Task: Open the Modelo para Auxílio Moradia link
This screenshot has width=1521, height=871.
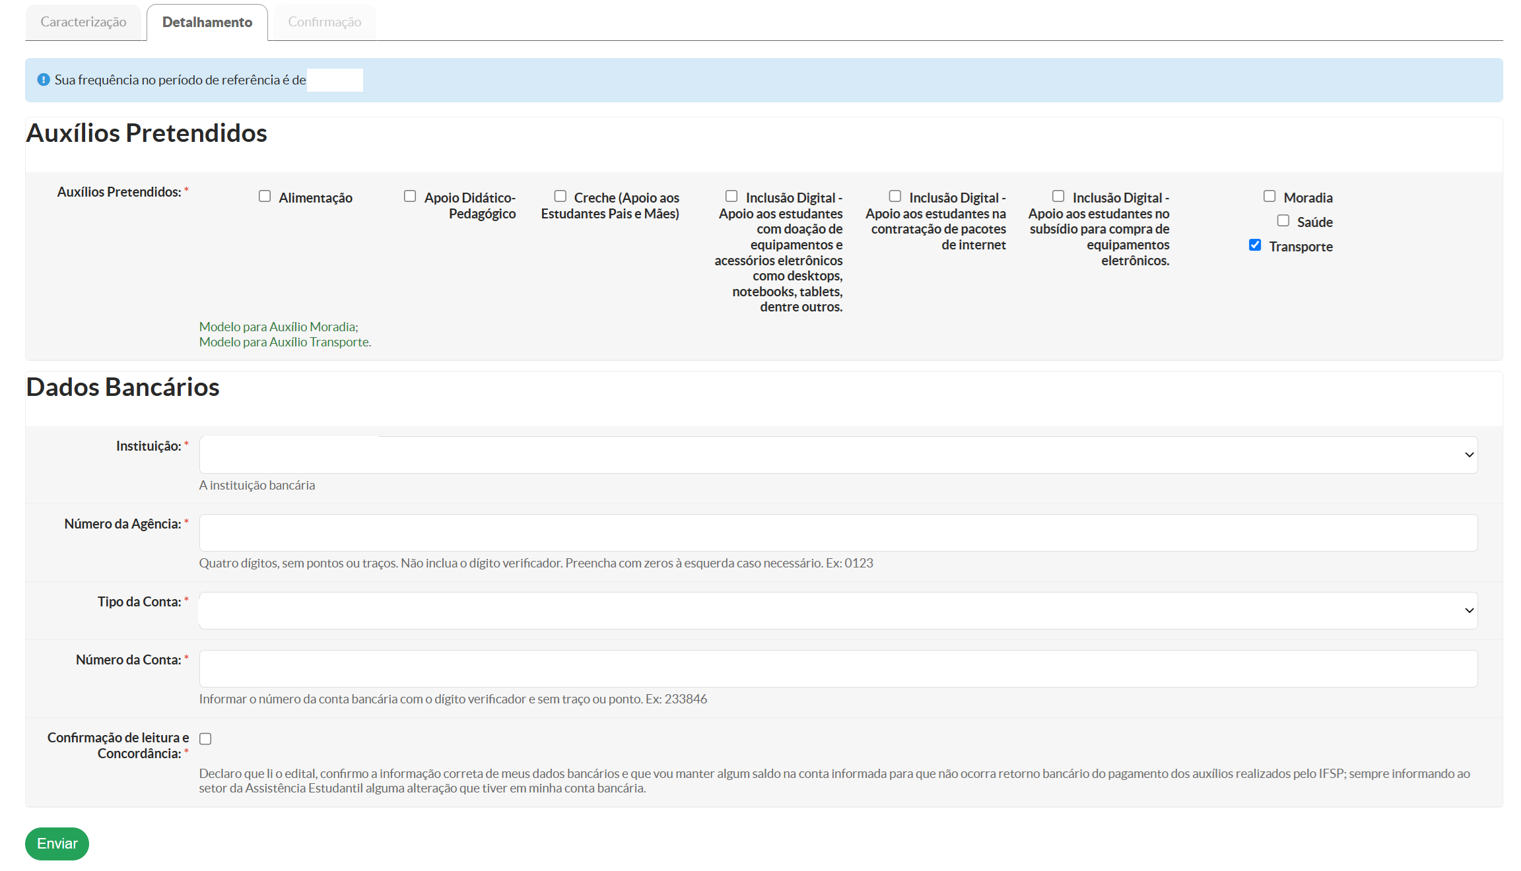Action: pyautogui.click(x=278, y=327)
